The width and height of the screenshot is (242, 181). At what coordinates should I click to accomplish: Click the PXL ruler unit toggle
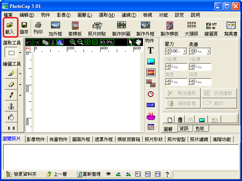28,49
